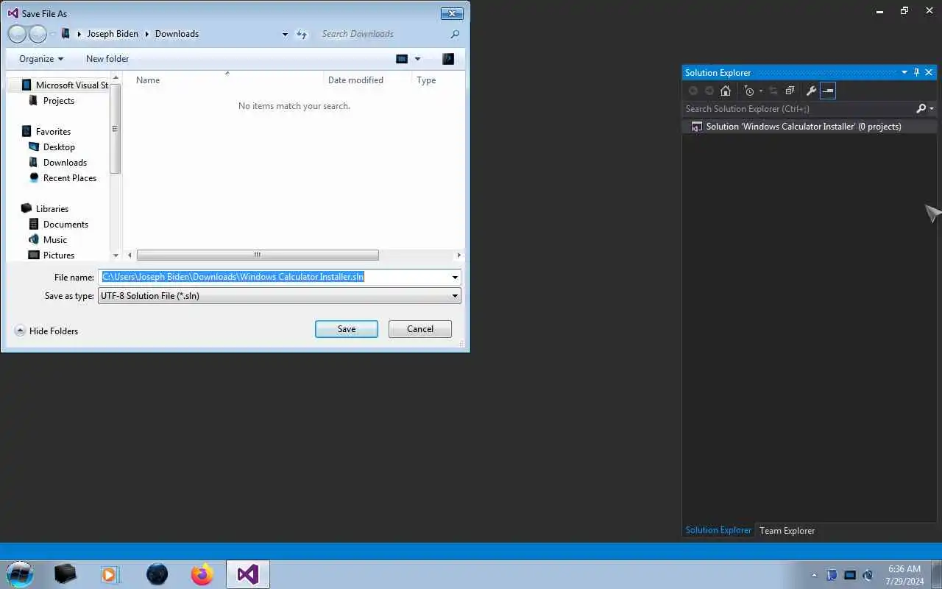The width and height of the screenshot is (942, 589).
Task: Click the Windows Start button
Action: click(x=19, y=574)
